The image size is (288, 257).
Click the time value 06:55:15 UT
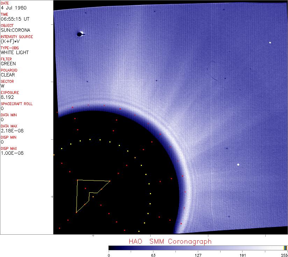[15, 19]
